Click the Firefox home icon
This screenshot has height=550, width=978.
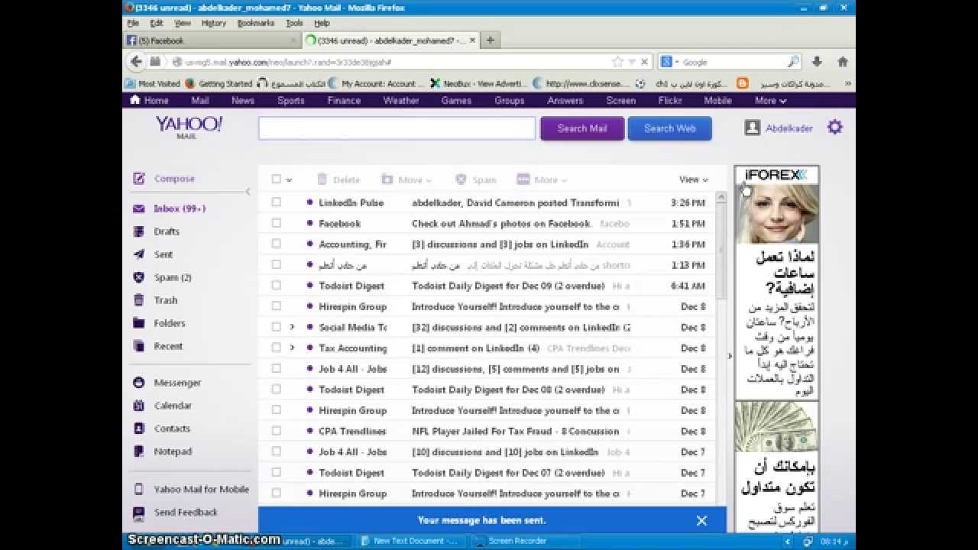(x=843, y=62)
